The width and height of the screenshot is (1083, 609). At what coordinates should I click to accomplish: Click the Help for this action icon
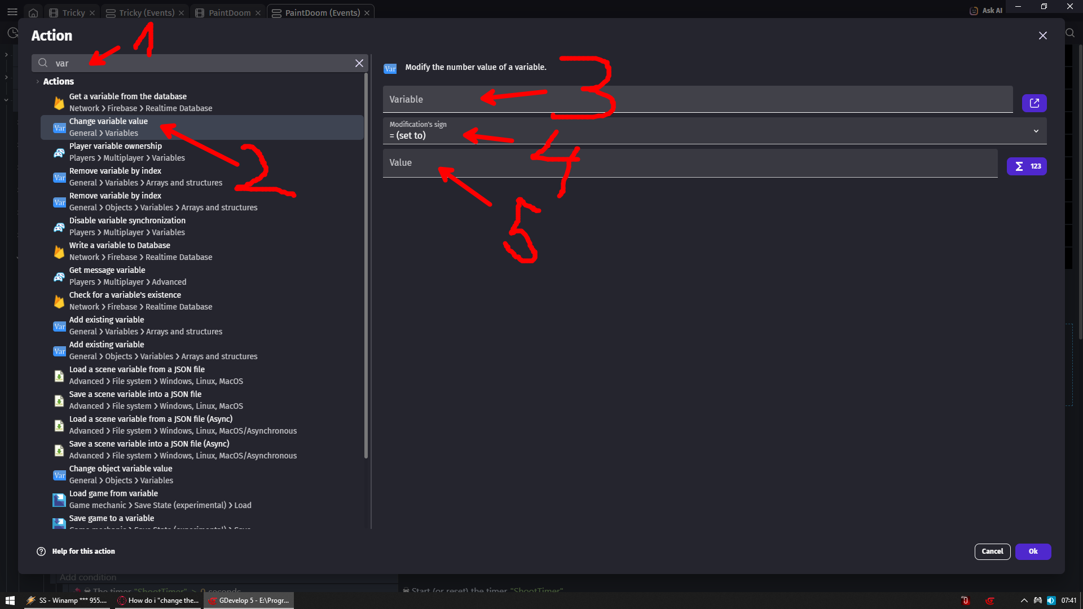point(41,551)
